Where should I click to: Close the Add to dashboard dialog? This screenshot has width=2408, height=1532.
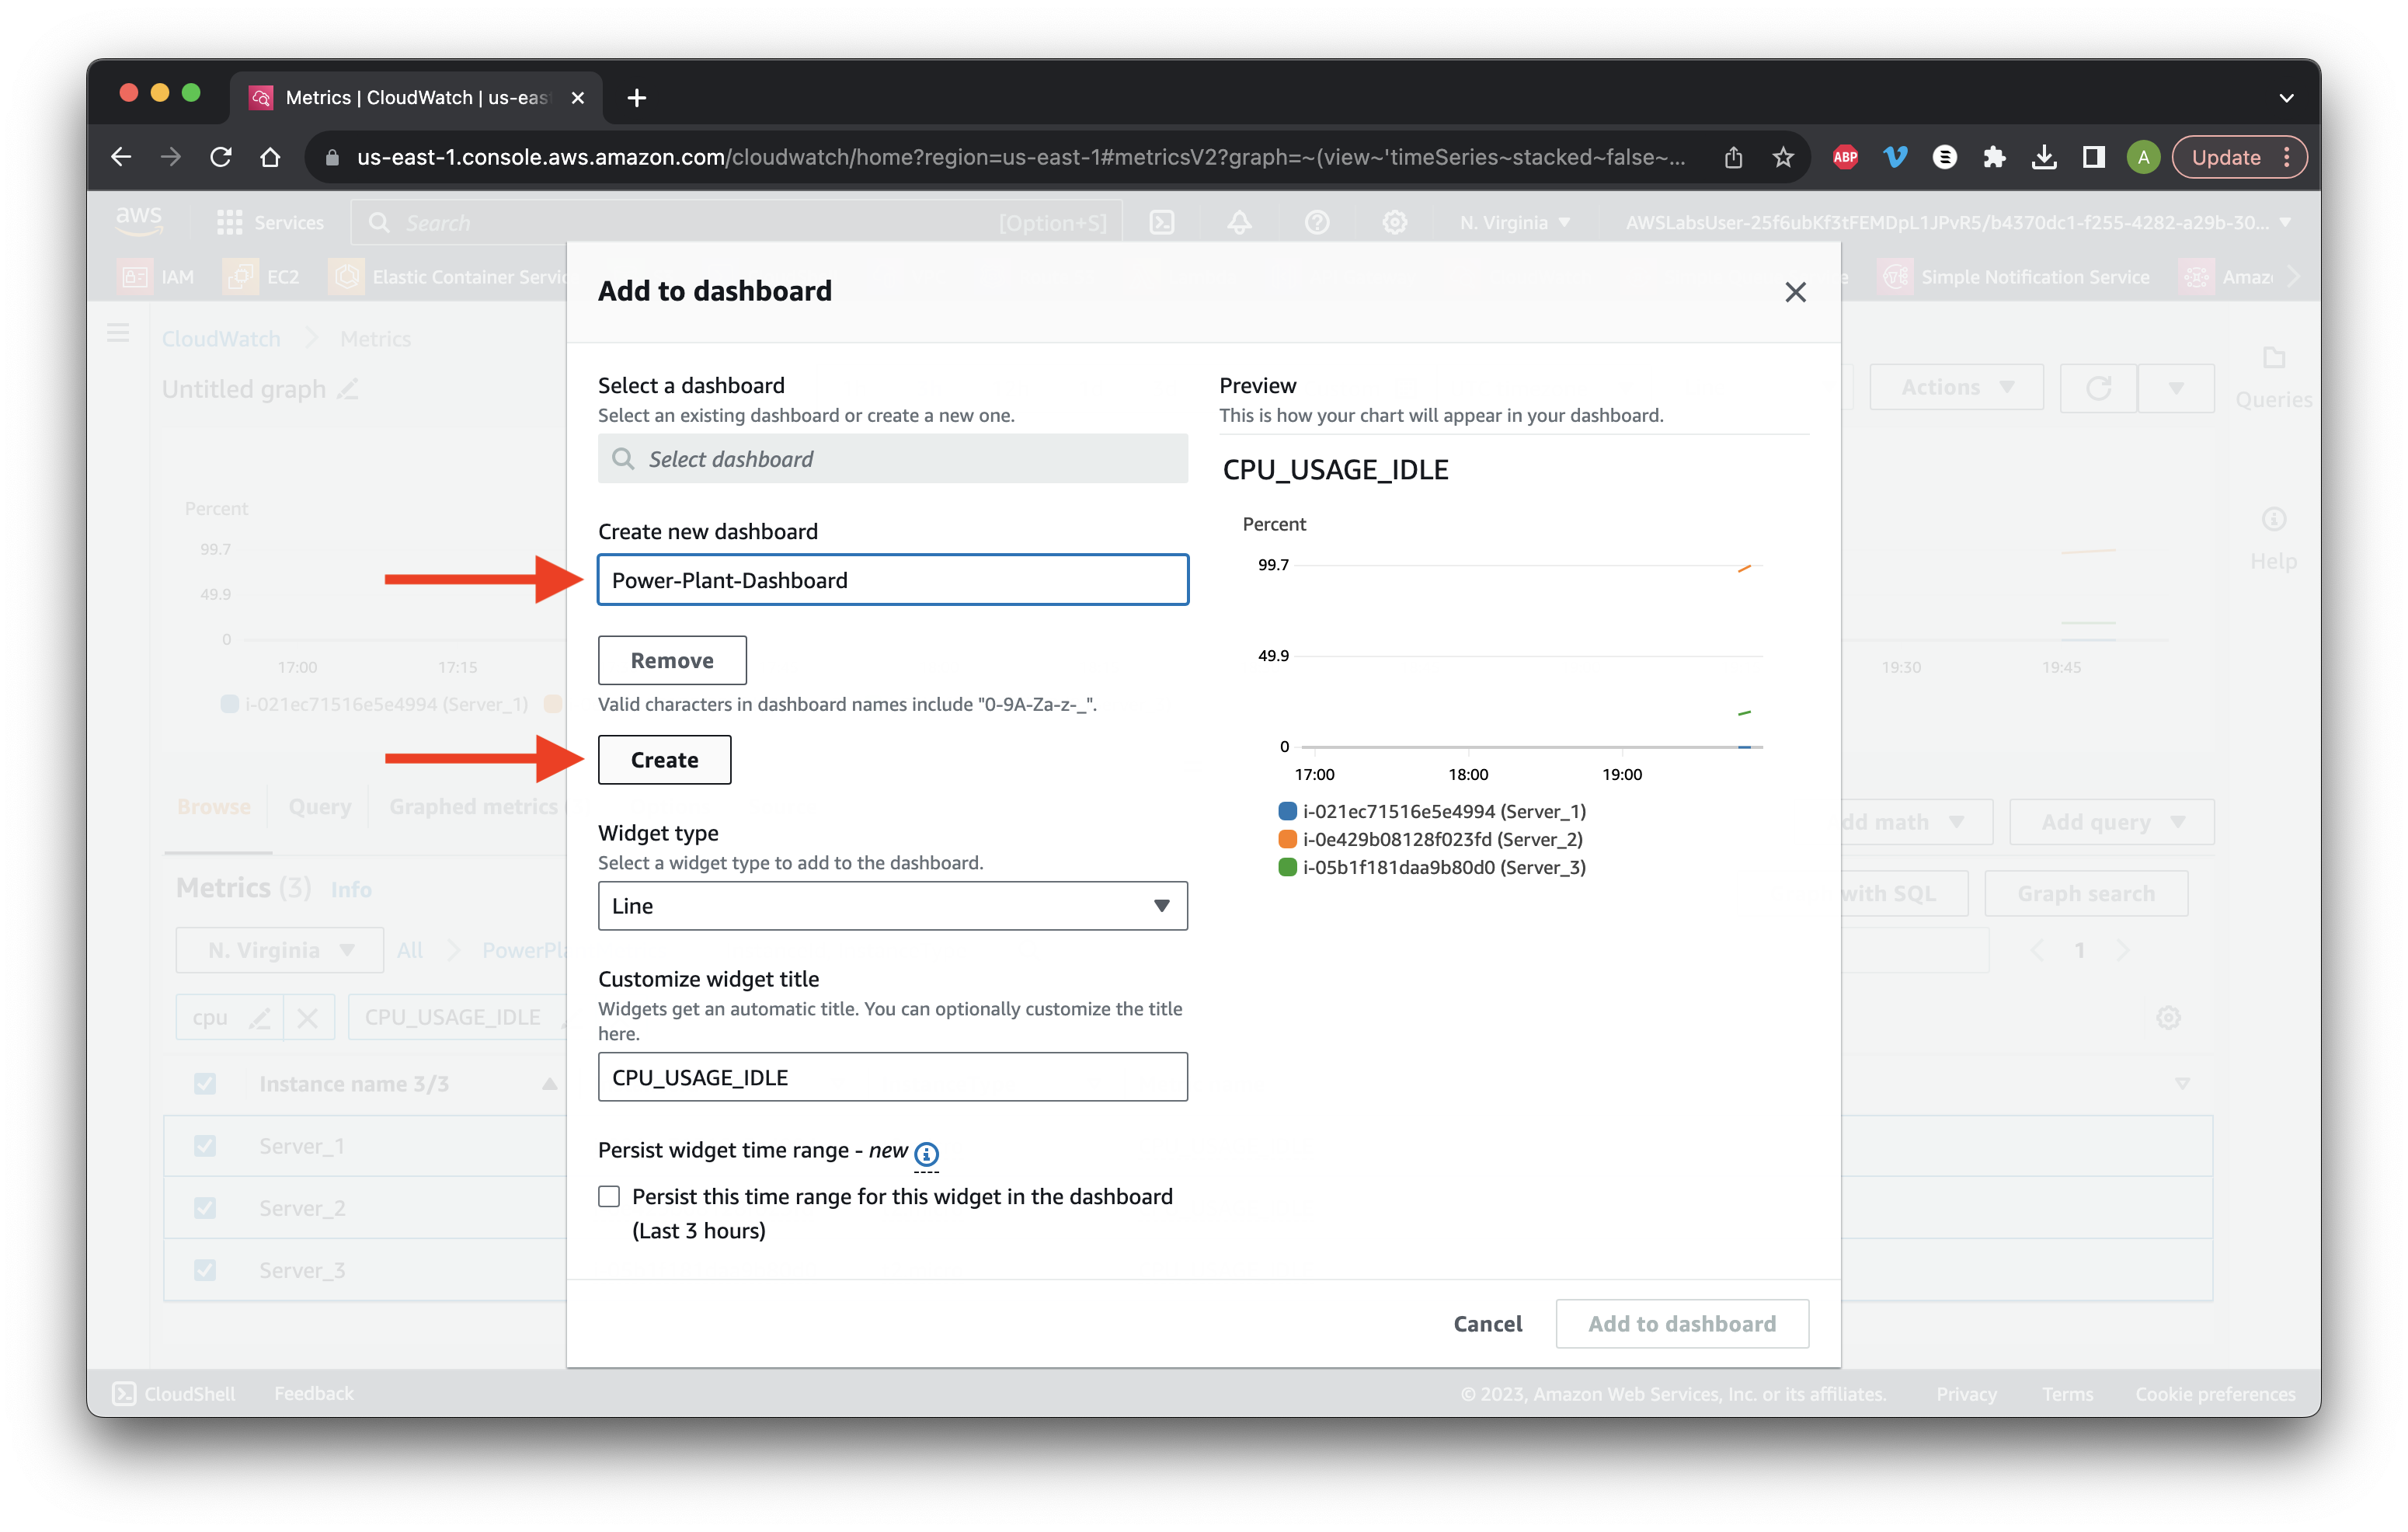point(1795,292)
